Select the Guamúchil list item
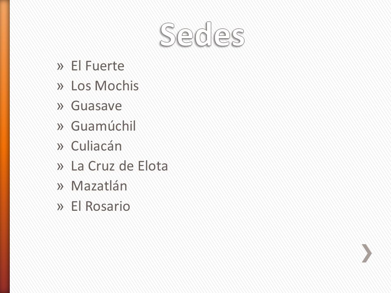The width and height of the screenshot is (391, 293). pyautogui.click(x=103, y=126)
